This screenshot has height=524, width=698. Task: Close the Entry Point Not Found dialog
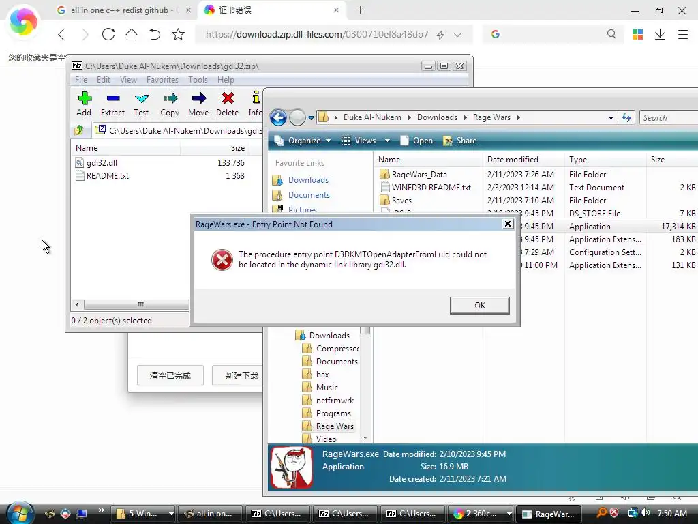[507, 224]
